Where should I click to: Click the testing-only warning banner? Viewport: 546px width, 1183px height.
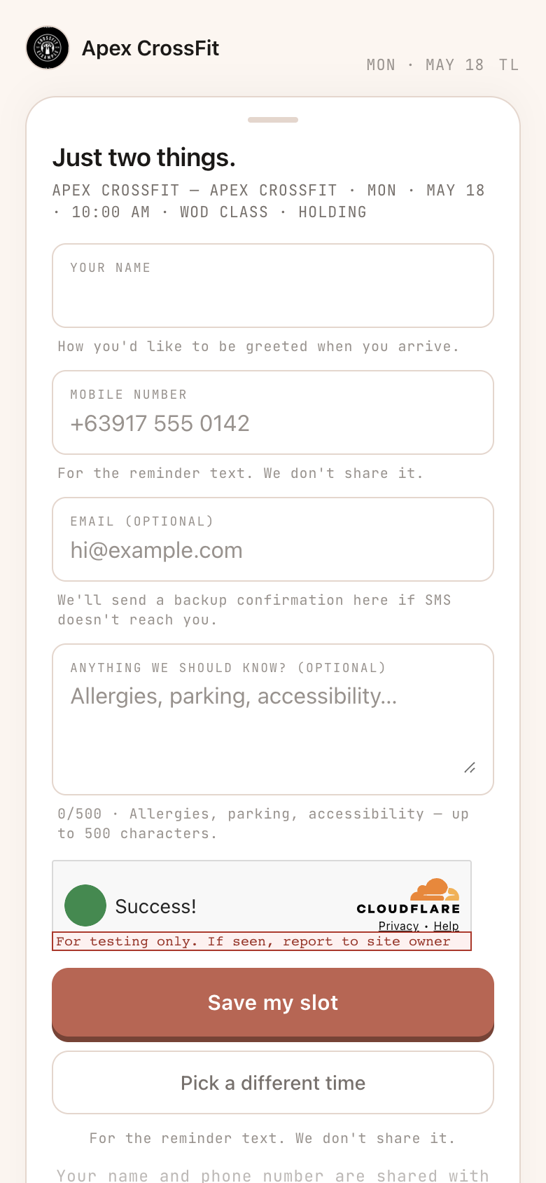pos(262,941)
